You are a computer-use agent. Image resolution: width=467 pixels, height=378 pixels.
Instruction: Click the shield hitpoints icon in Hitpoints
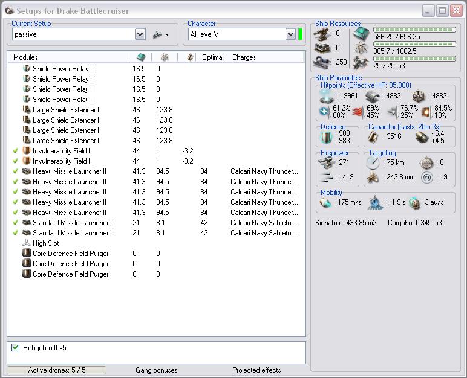coord(325,96)
